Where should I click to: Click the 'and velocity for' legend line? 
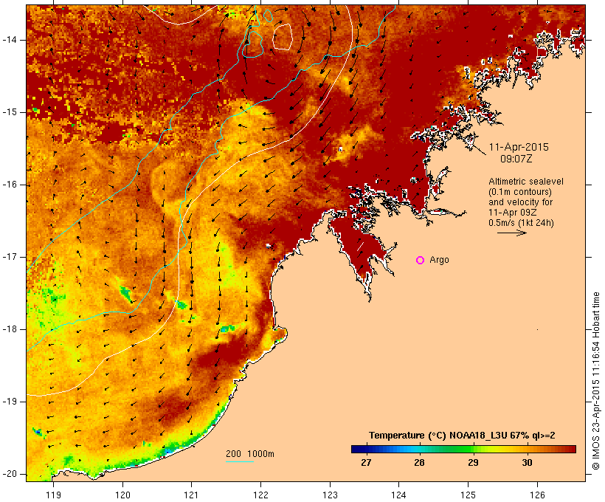coord(520,202)
